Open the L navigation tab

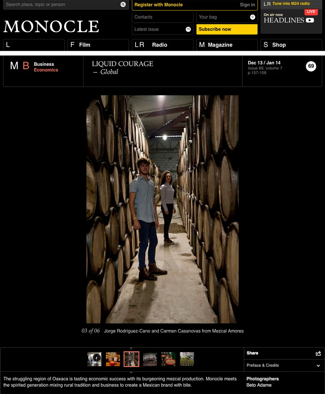click(34, 45)
